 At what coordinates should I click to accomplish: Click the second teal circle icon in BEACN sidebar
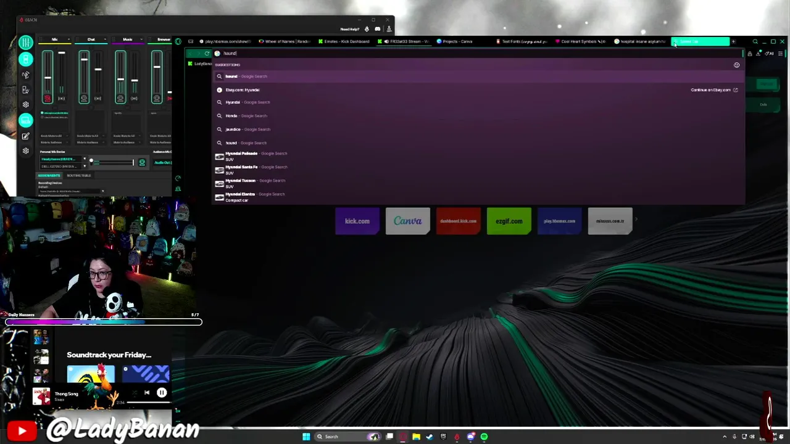tap(25, 59)
